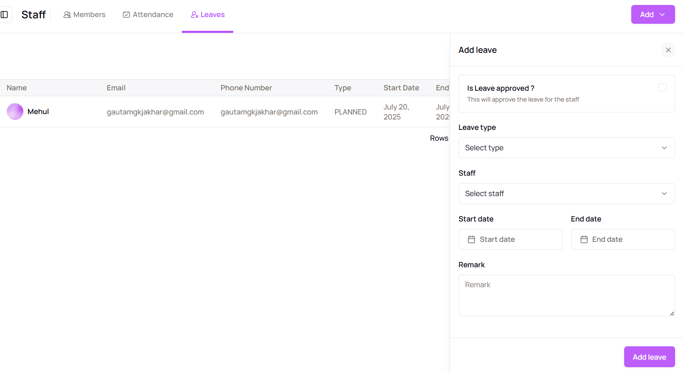
Task: Click the Leaves user icon
Action: pos(194,15)
